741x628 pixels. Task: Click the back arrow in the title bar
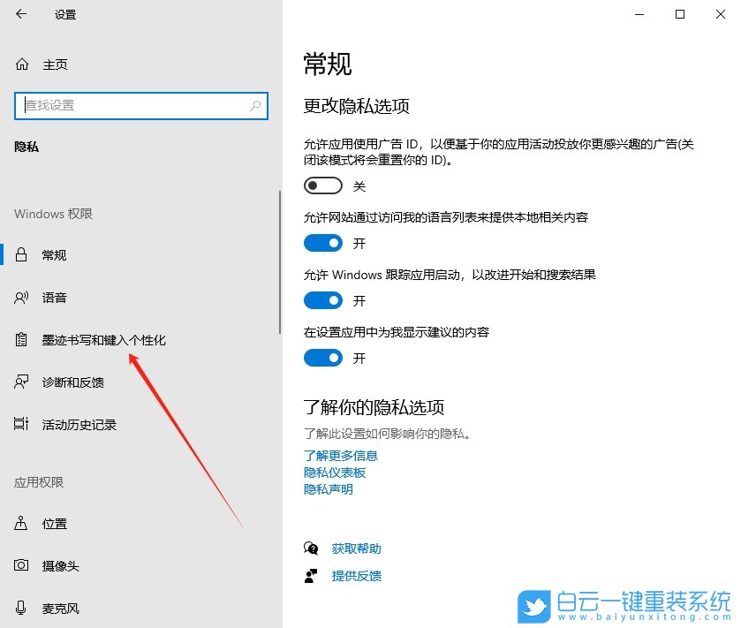click(19, 14)
